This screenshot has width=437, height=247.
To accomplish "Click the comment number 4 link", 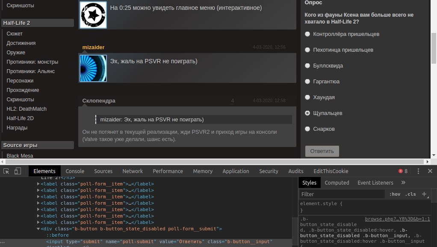I will (233, 101).
